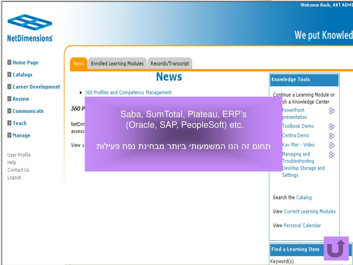Click the arrow icon beside Teach
353x265 pixels.
pos(9,123)
